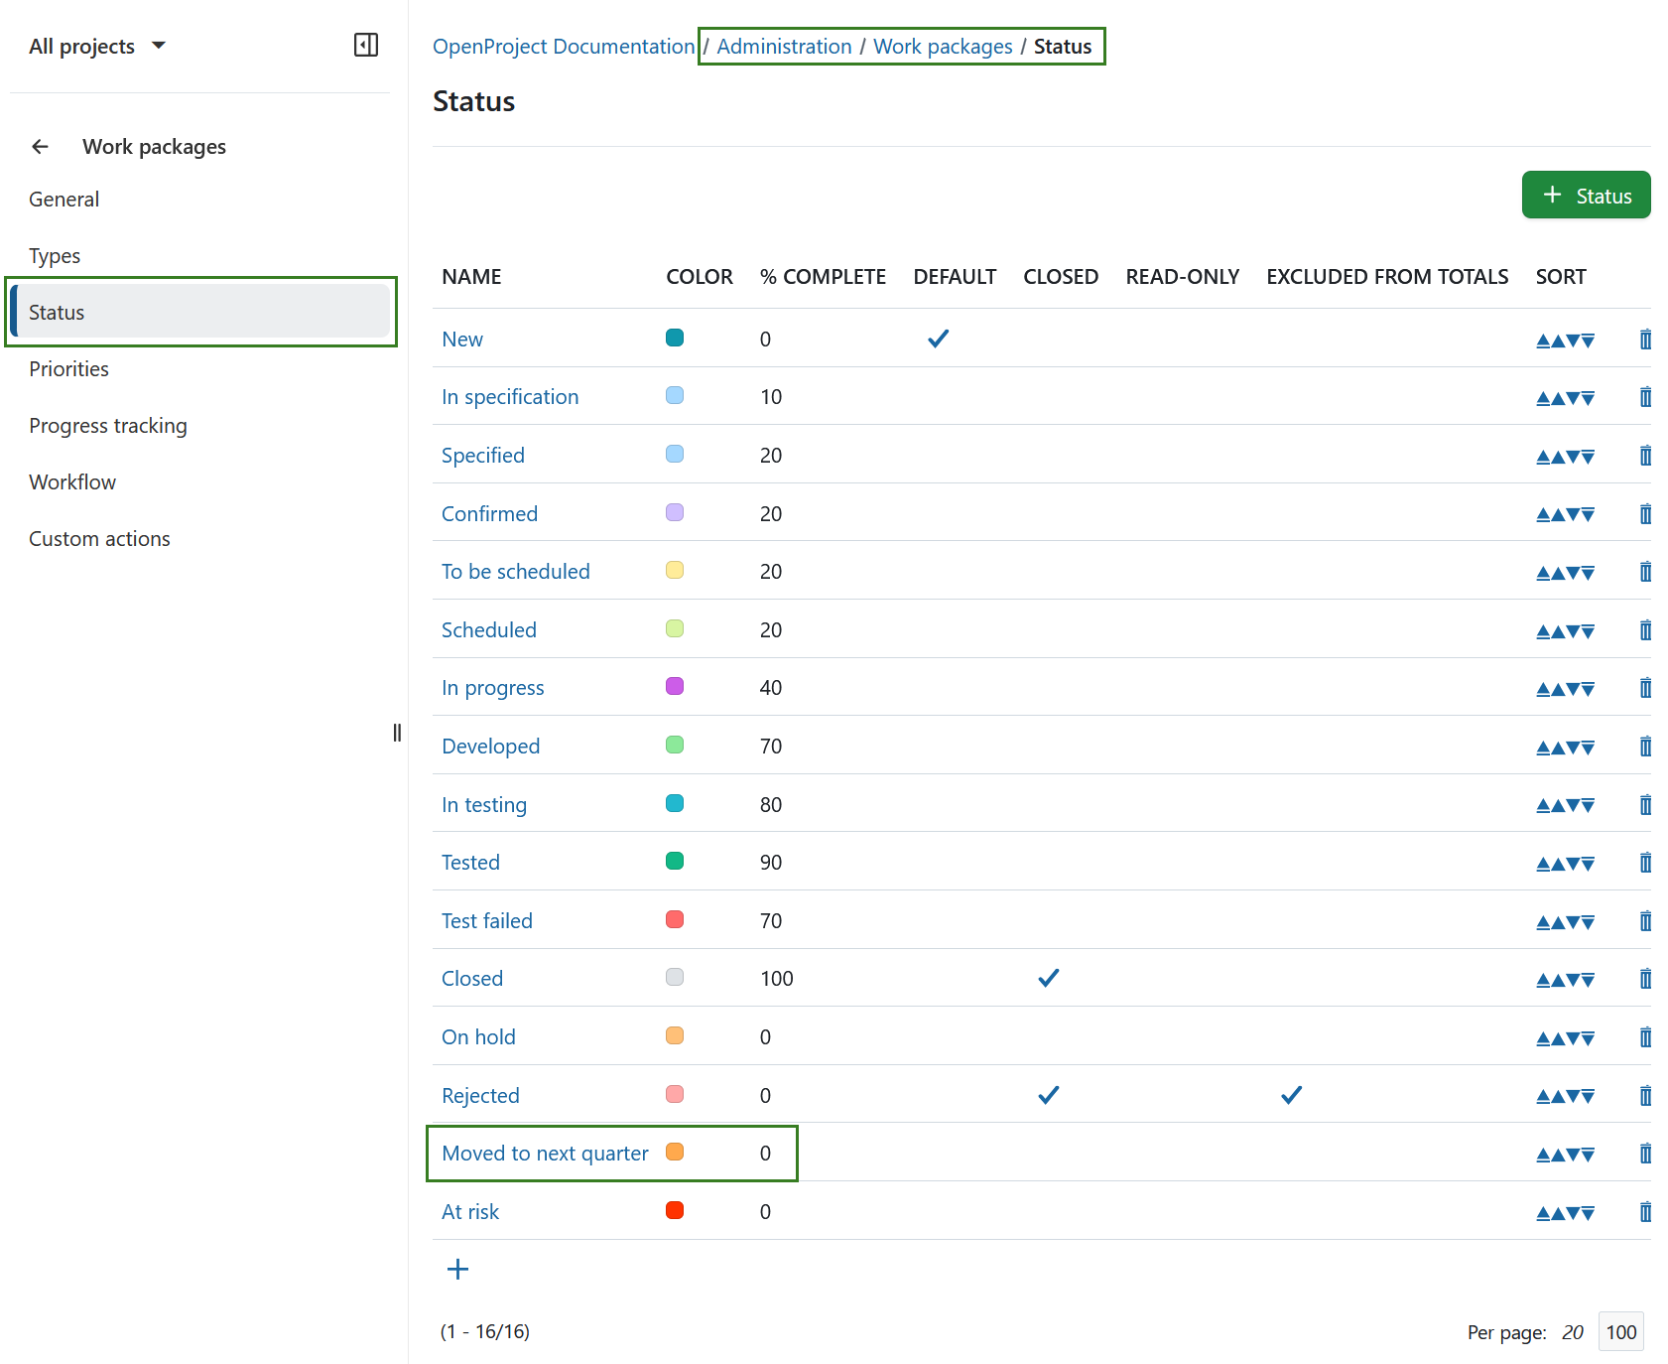Image resolution: width=1668 pixels, height=1364 pixels.
Task: Click the plus icon to add a new status
Action: tap(457, 1268)
